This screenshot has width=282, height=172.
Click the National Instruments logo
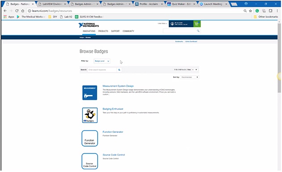click(x=89, y=25)
